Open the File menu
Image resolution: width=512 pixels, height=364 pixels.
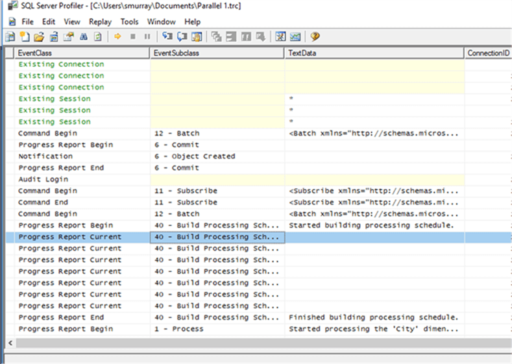point(27,21)
